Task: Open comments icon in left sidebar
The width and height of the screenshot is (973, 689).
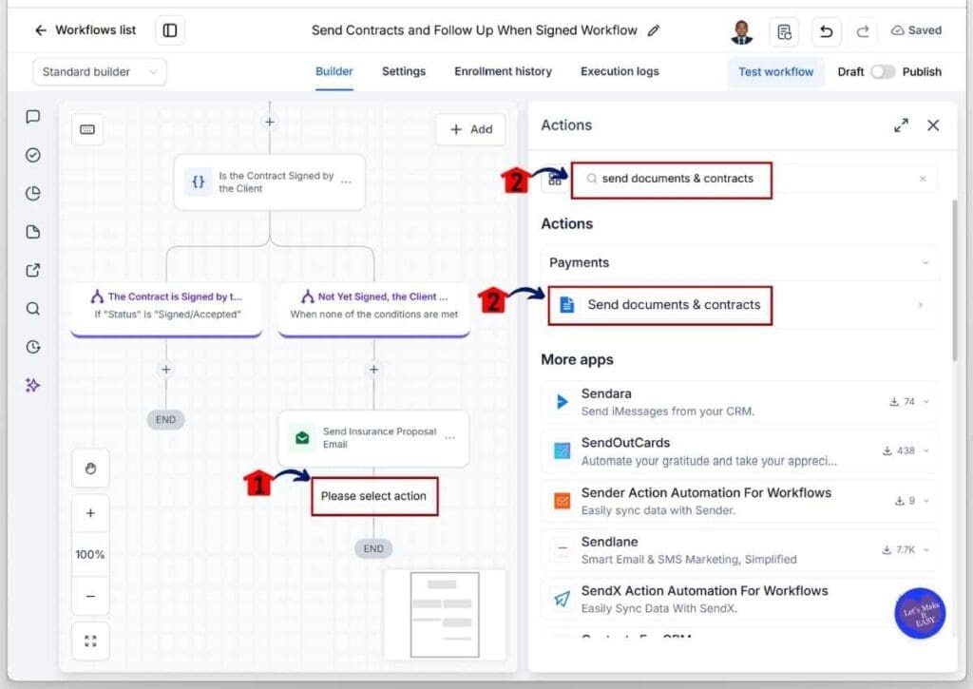Action: pyautogui.click(x=33, y=117)
